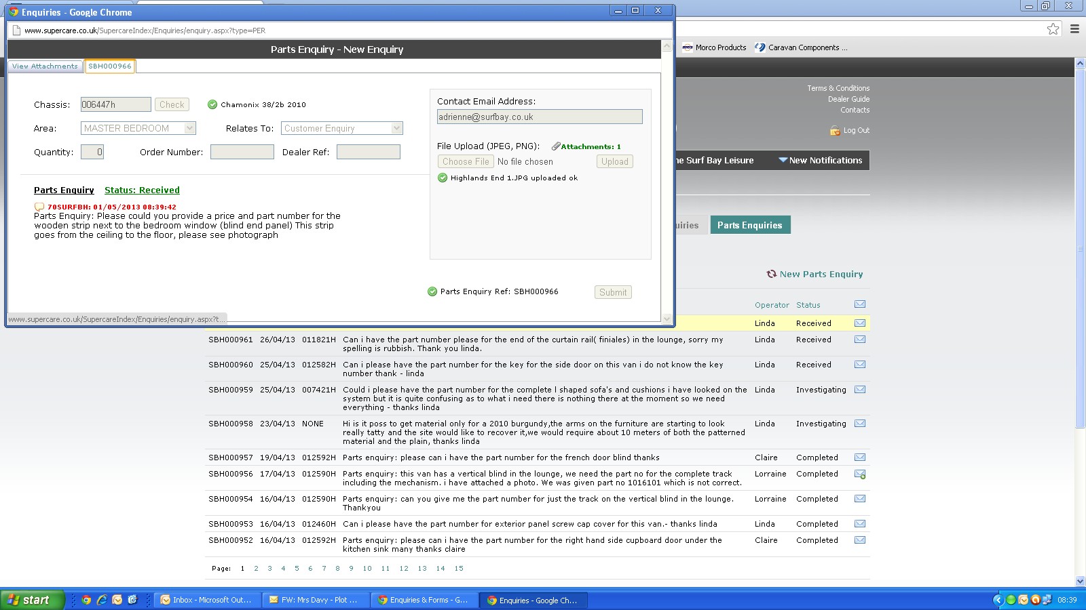
Task: Select the Parts Enquiries tab
Action: (749, 226)
